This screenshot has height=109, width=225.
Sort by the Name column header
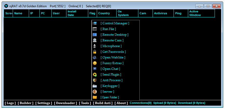21,13
